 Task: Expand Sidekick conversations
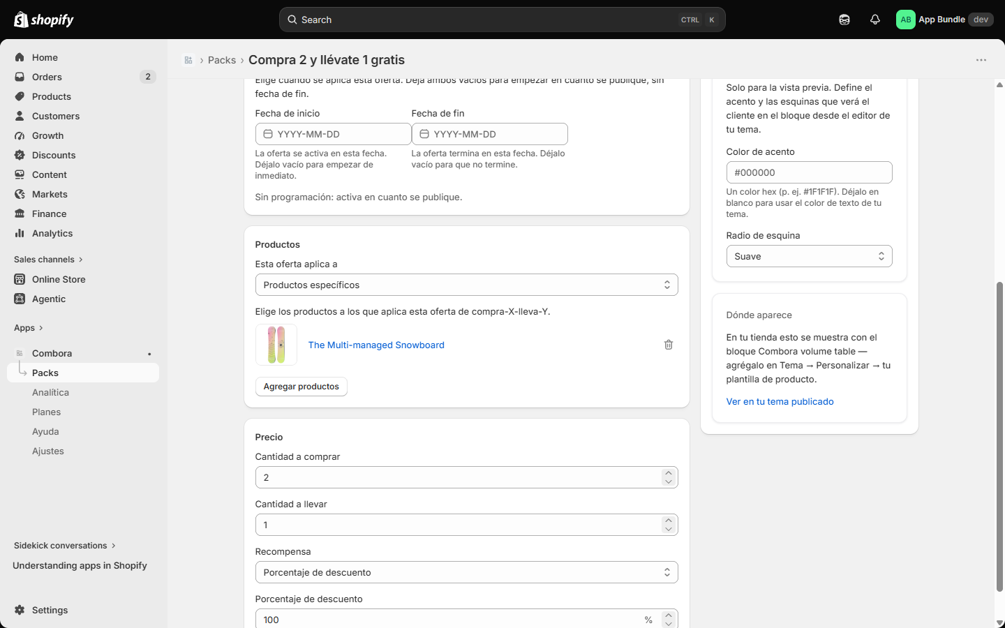[65, 546]
